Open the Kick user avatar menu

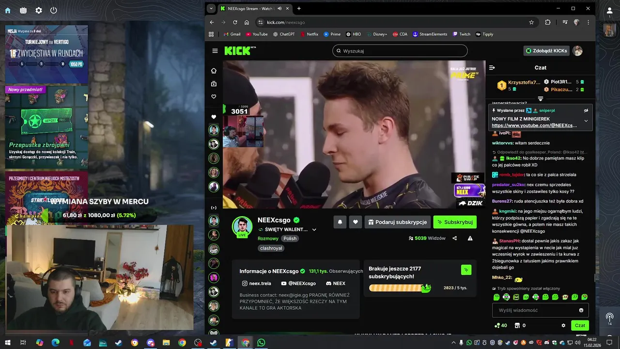577,51
